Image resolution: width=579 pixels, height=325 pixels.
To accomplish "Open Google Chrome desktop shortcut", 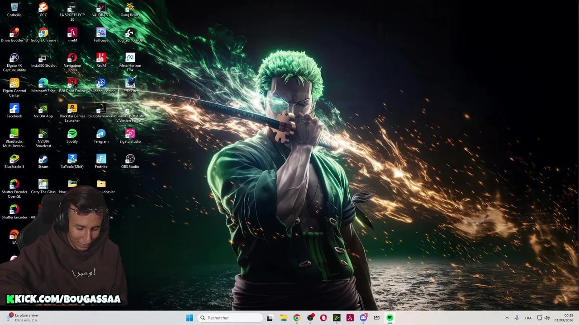I will click(43, 35).
